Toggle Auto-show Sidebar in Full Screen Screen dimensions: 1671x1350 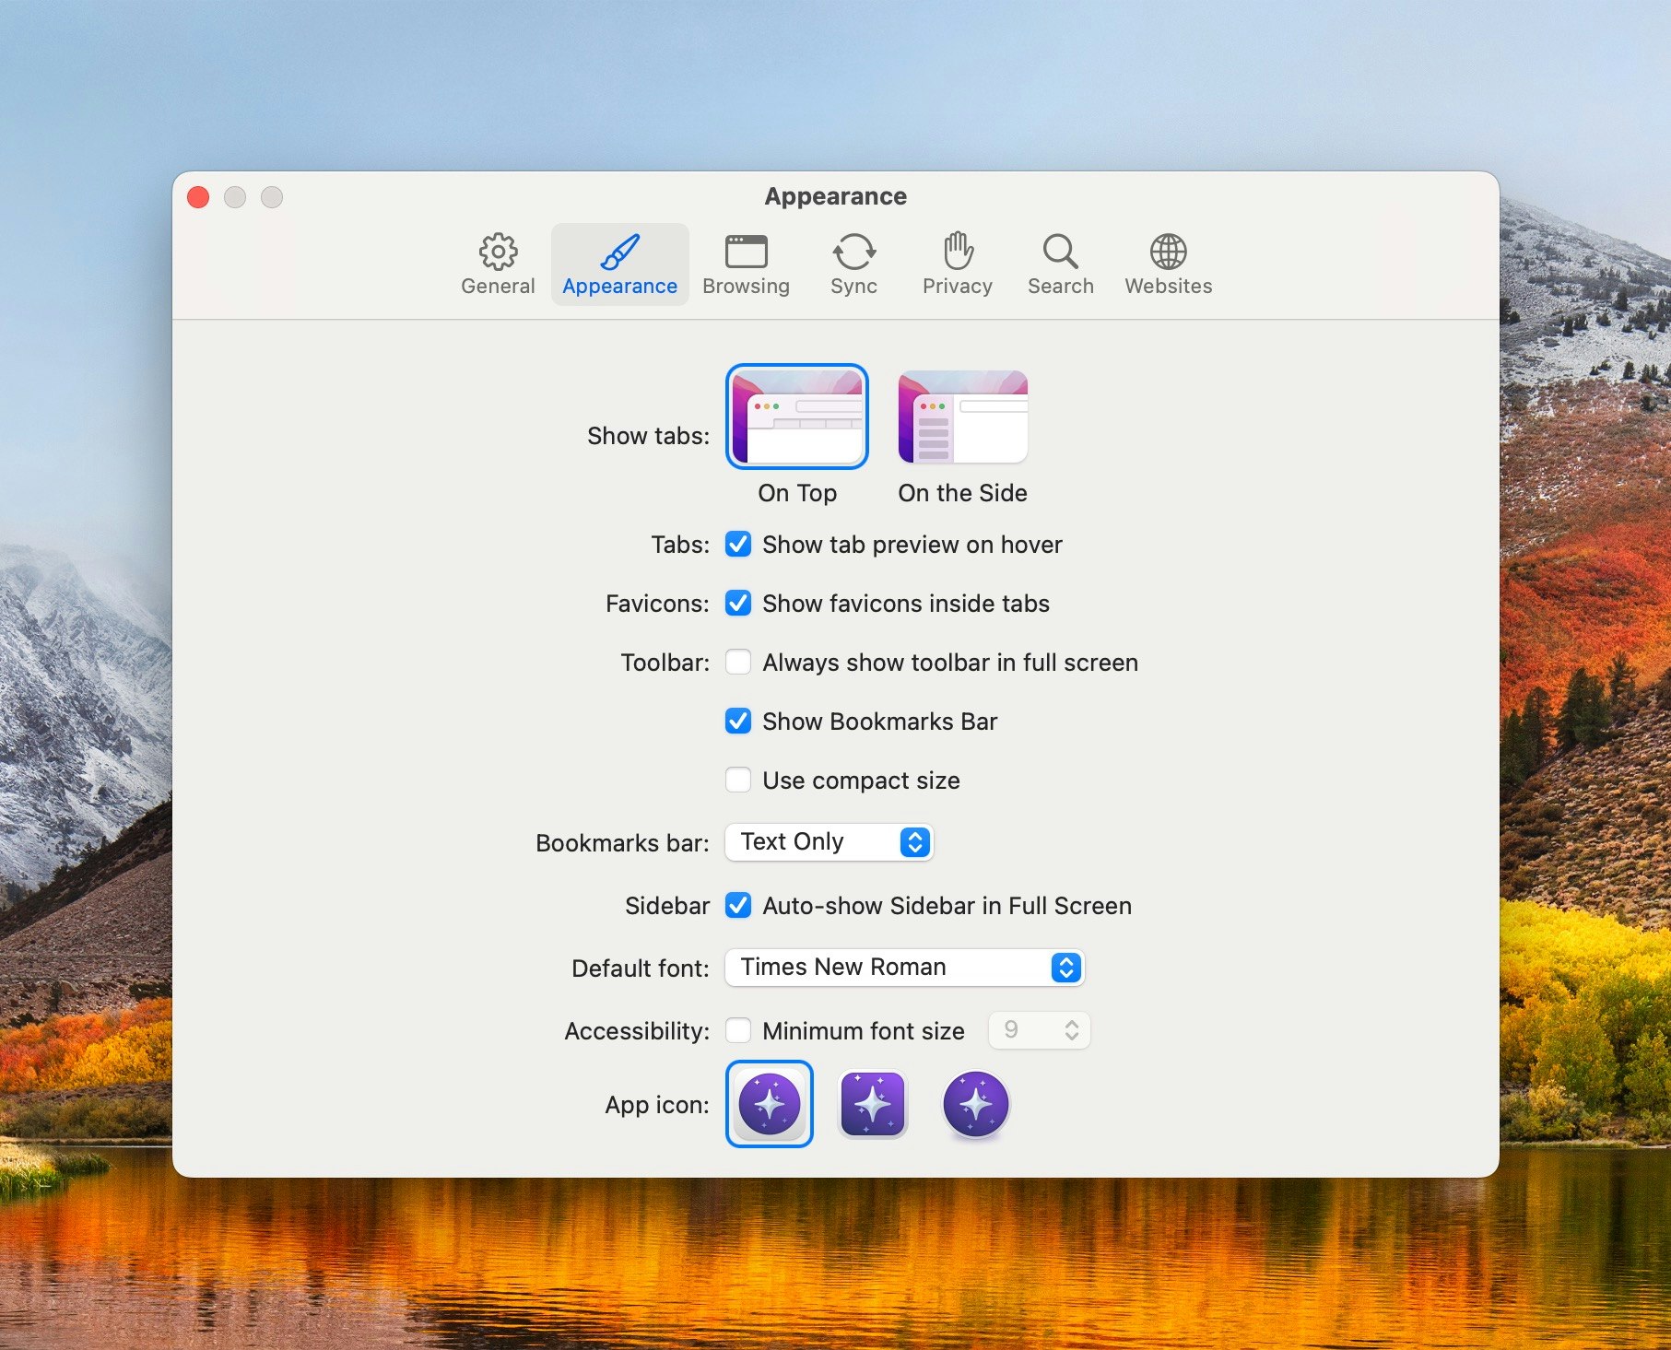pyautogui.click(x=738, y=906)
